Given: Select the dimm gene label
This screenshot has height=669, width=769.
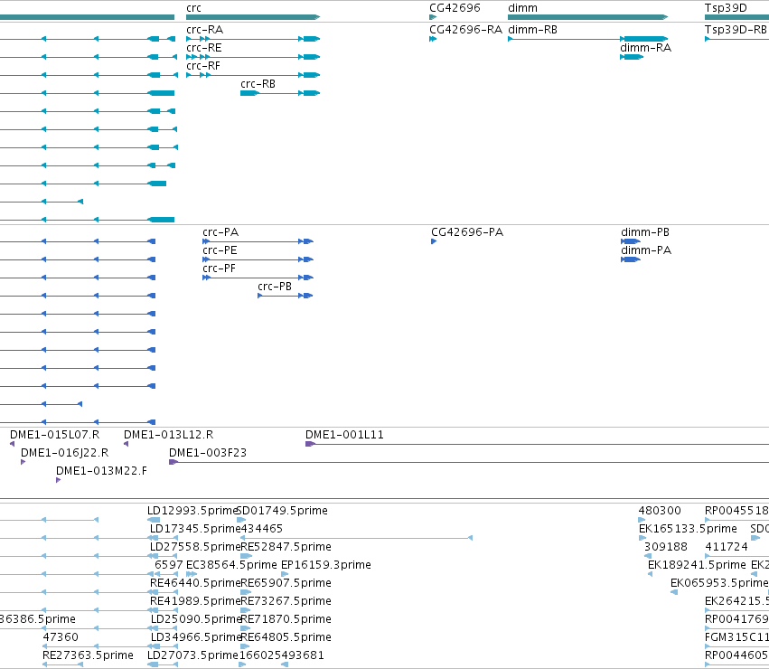Looking at the screenshot, I should [x=522, y=8].
